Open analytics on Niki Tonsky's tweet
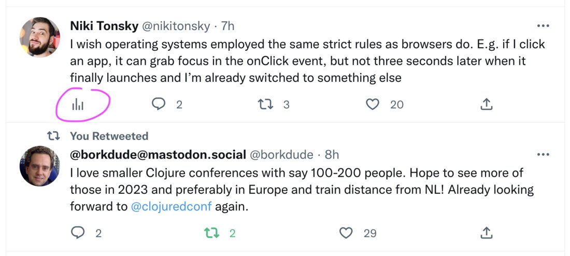The image size is (570, 256). pos(78,105)
